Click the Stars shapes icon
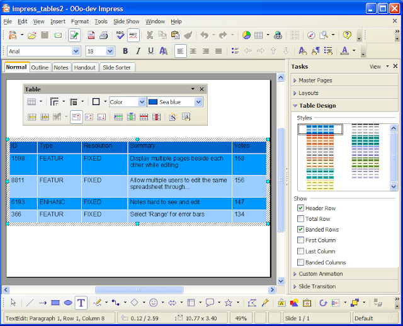Screen dimensions: 403x326 [x=229, y=303]
